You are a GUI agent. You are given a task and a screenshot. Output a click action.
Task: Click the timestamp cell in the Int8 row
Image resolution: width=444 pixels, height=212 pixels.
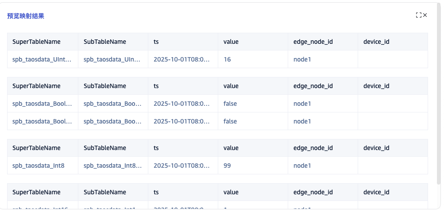(181, 166)
